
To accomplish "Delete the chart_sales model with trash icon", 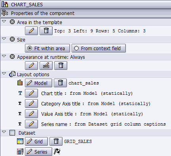I will [60, 83].
